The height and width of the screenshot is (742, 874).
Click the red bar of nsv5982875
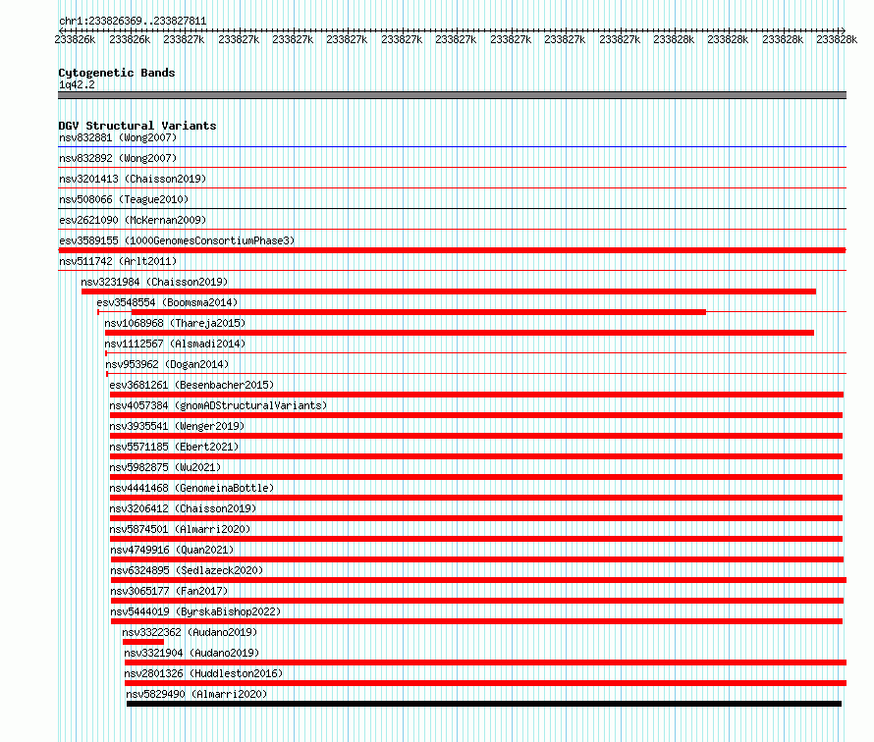pyautogui.click(x=476, y=477)
